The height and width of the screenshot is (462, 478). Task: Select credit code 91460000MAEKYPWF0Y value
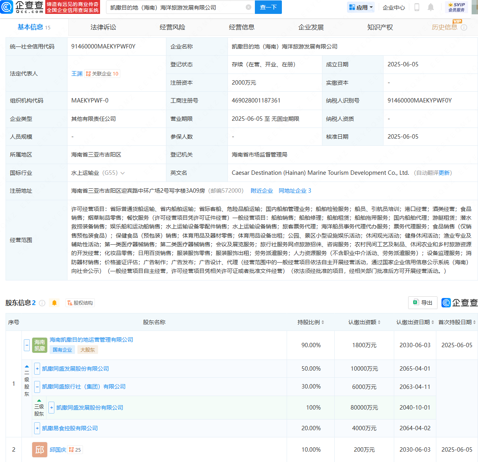click(x=103, y=46)
